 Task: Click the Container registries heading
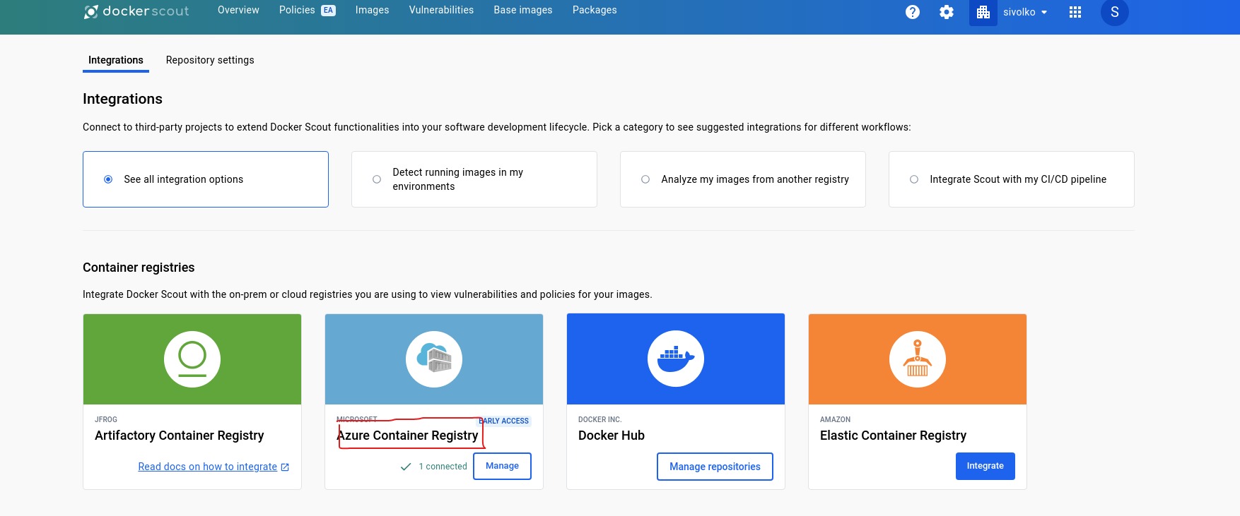tap(139, 268)
